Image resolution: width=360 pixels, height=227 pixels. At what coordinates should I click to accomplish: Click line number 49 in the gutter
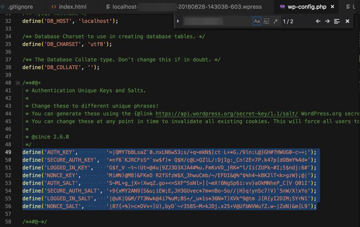tap(8, 152)
